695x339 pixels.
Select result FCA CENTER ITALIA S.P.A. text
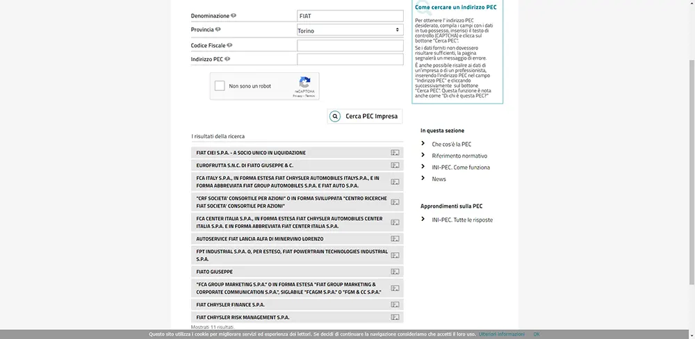(x=289, y=222)
